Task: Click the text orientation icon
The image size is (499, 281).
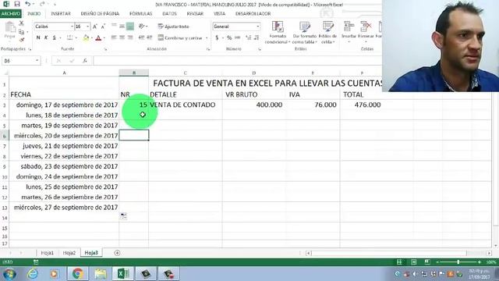Action: [x=142, y=27]
